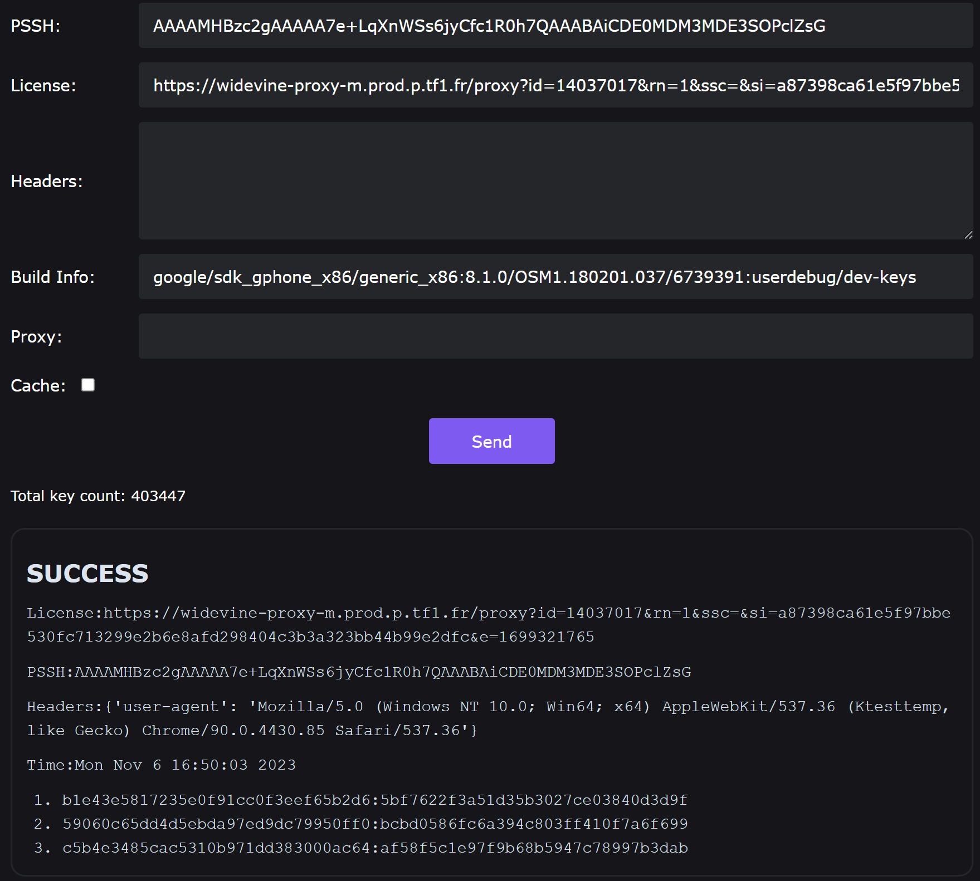
Task: Click inside the Headers text area
Action: click(x=555, y=180)
